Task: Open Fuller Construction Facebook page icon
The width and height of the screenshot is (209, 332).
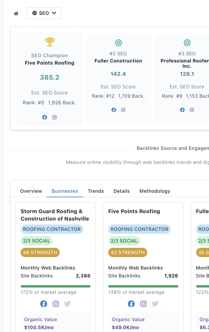Action: click(x=114, y=110)
